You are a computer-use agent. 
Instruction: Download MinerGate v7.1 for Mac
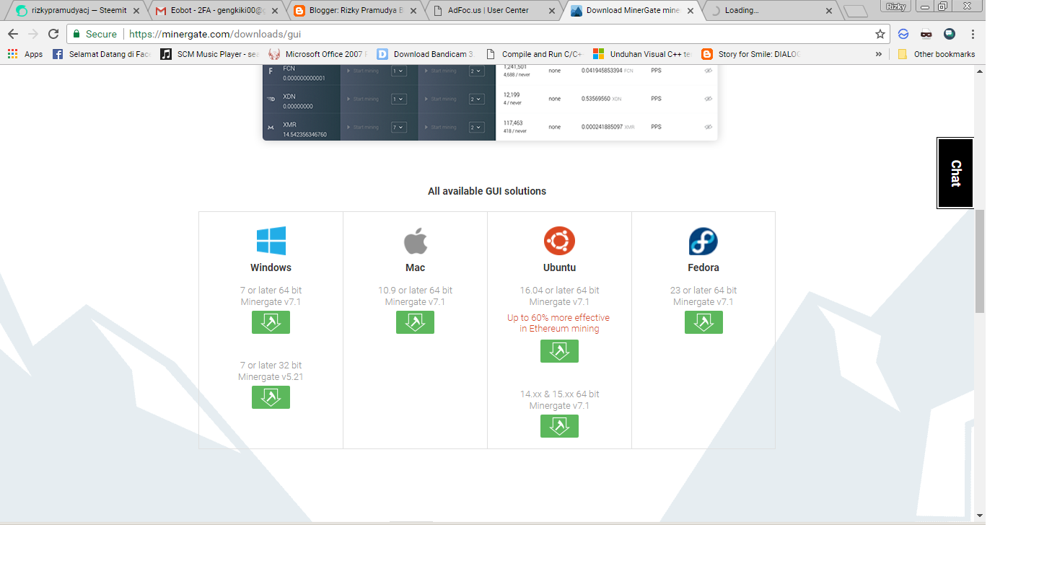(x=415, y=322)
